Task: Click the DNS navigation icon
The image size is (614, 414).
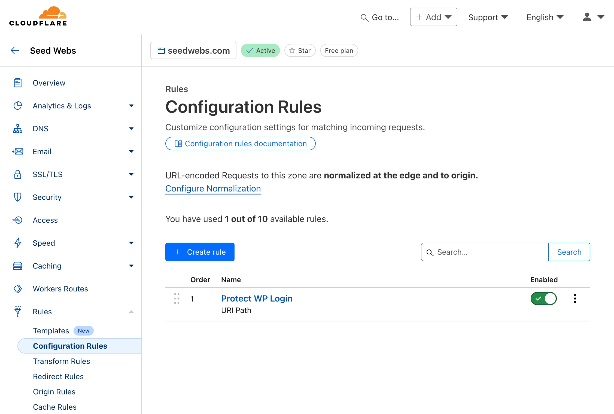Action: 18,129
